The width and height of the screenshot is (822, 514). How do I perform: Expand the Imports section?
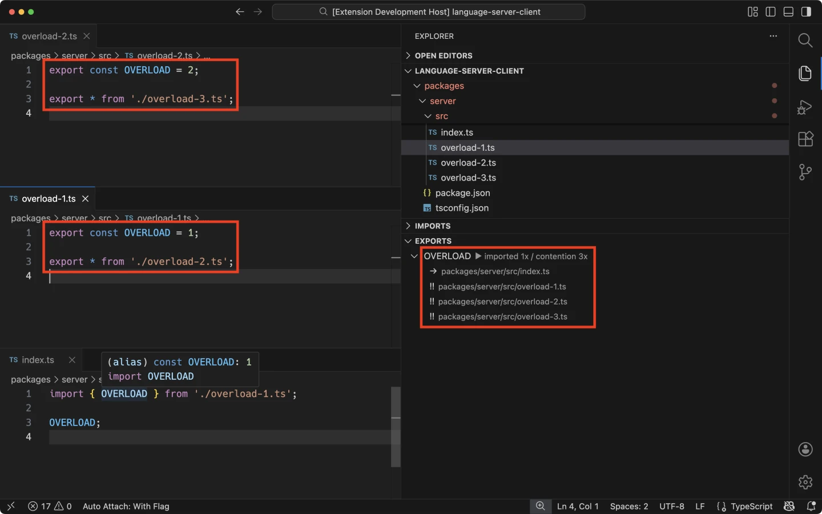pyautogui.click(x=432, y=226)
